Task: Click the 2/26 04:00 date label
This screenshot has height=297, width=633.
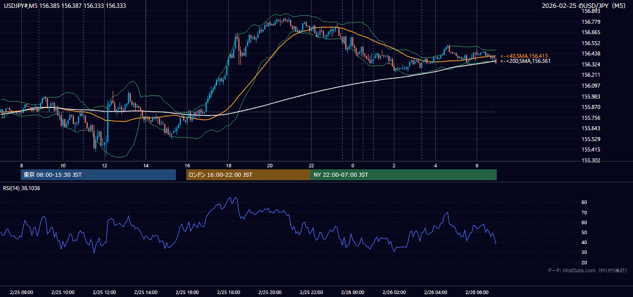Action: click(436, 293)
